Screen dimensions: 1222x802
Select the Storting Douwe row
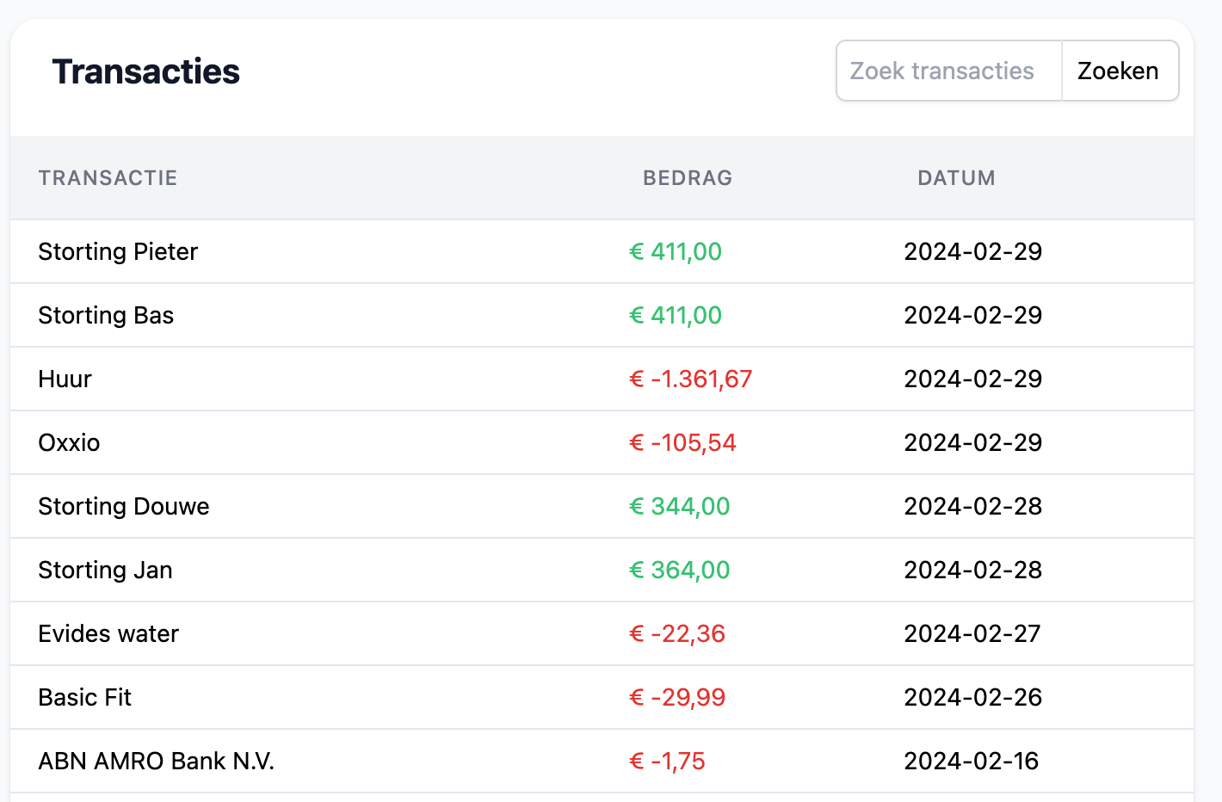pyautogui.click(x=123, y=506)
